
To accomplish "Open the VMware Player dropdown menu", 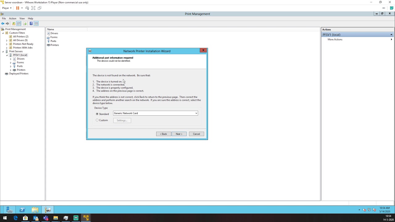I will [x=7, y=8].
